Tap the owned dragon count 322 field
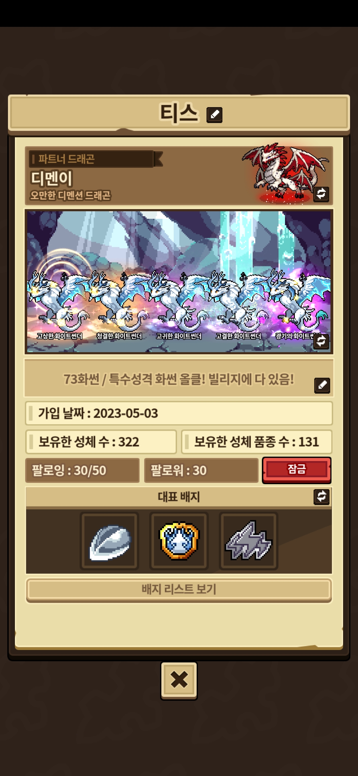The width and height of the screenshot is (358, 776). click(x=101, y=442)
